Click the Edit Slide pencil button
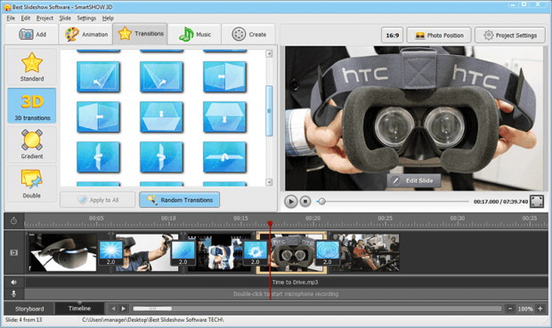 [x=414, y=180]
